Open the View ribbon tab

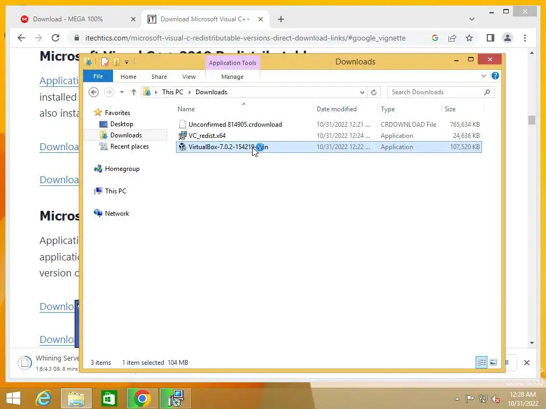(189, 77)
